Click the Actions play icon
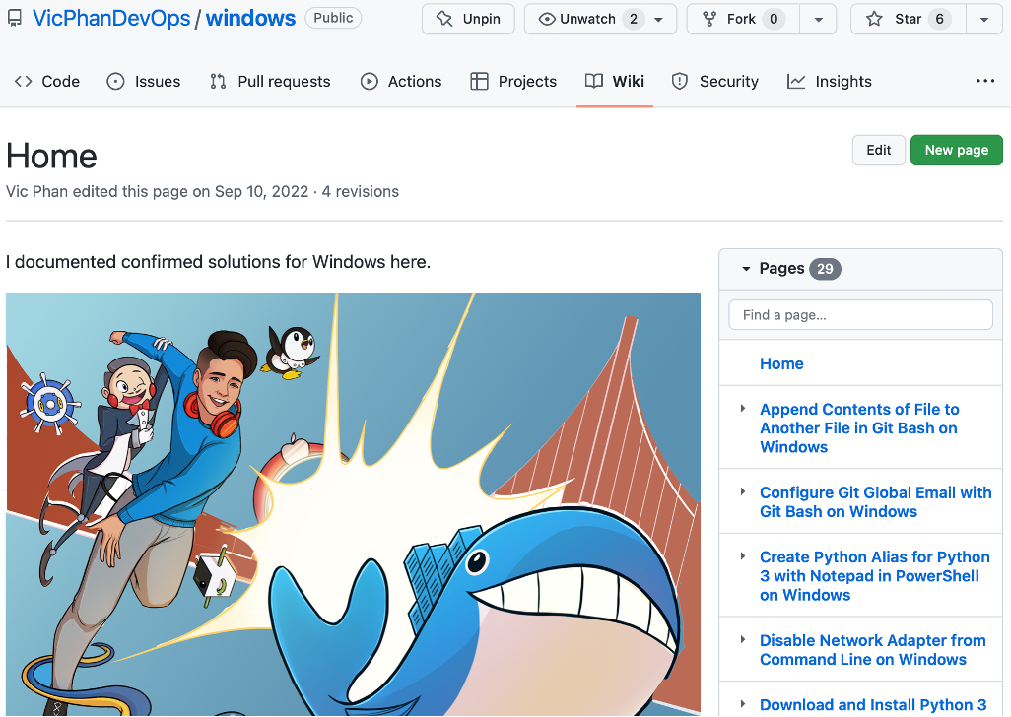The width and height of the screenshot is (1011, 717). click(x=369, y=81)
